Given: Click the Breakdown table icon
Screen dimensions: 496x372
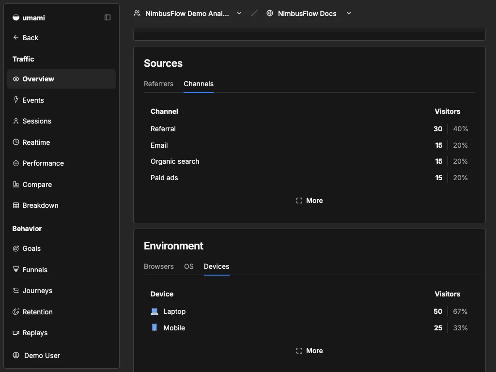Looking at the screenshot, I should (x=16, y=205).
